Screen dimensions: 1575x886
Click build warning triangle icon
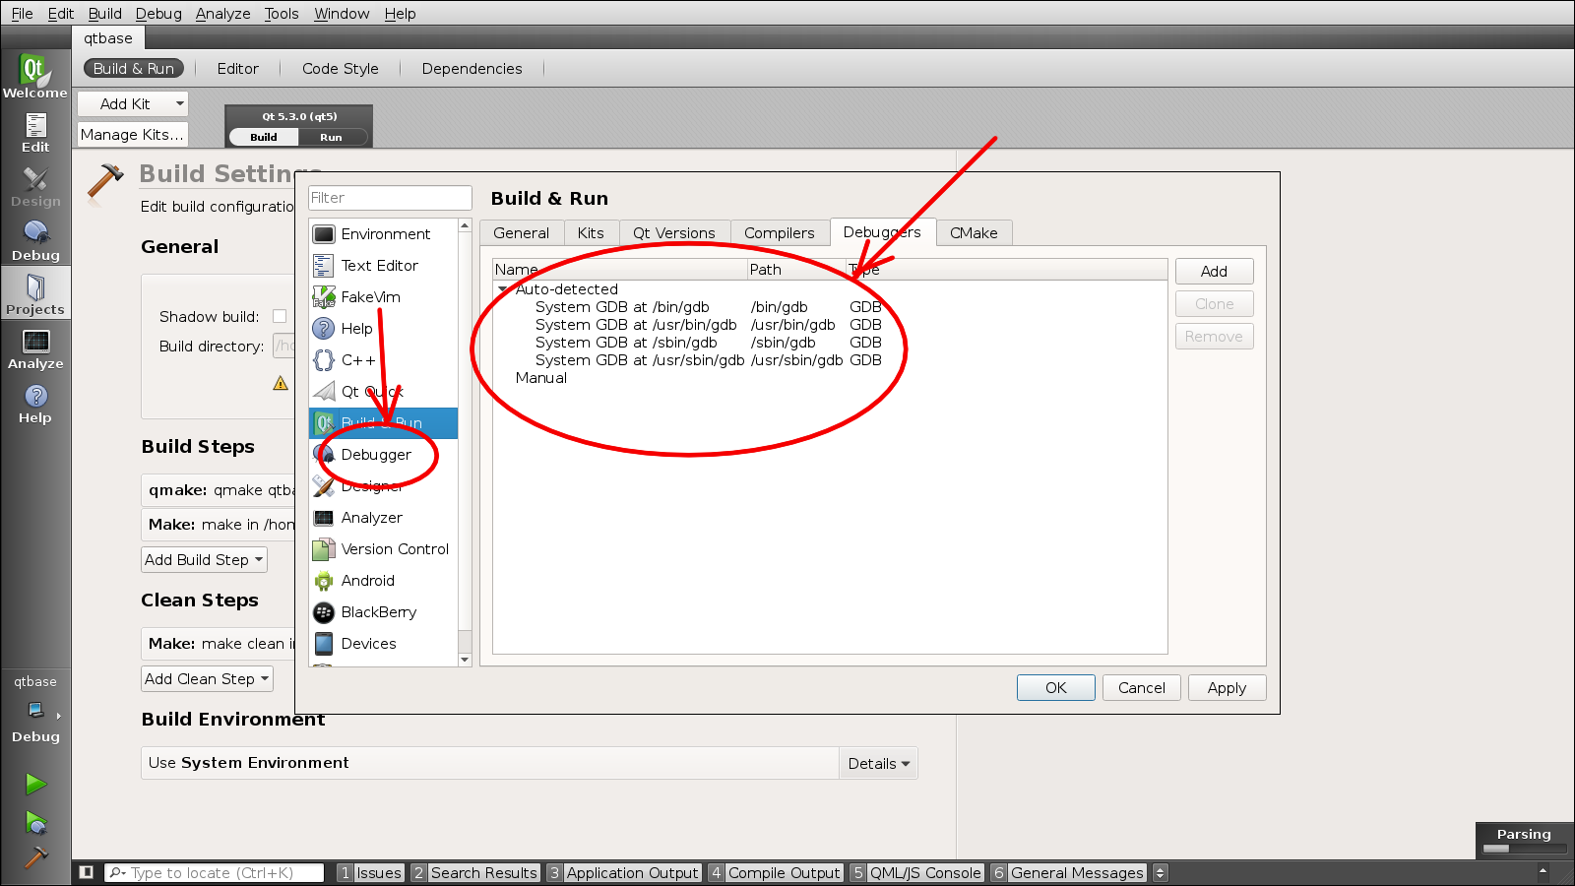281,383
